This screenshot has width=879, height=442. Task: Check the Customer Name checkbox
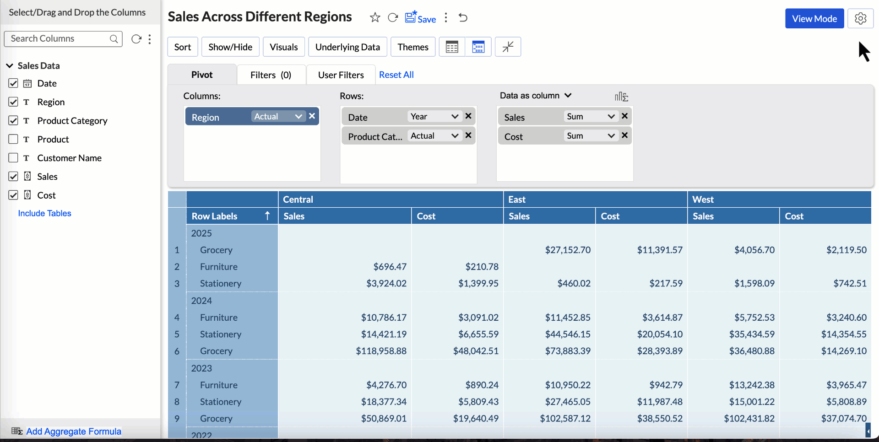13,158
